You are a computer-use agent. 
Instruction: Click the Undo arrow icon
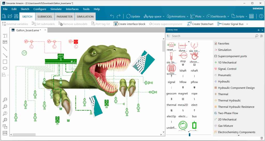click(112, 16)
